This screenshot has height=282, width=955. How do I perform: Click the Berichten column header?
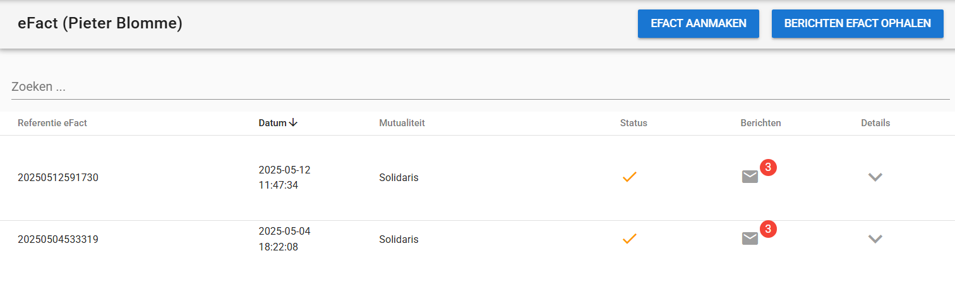pos(760,123)
